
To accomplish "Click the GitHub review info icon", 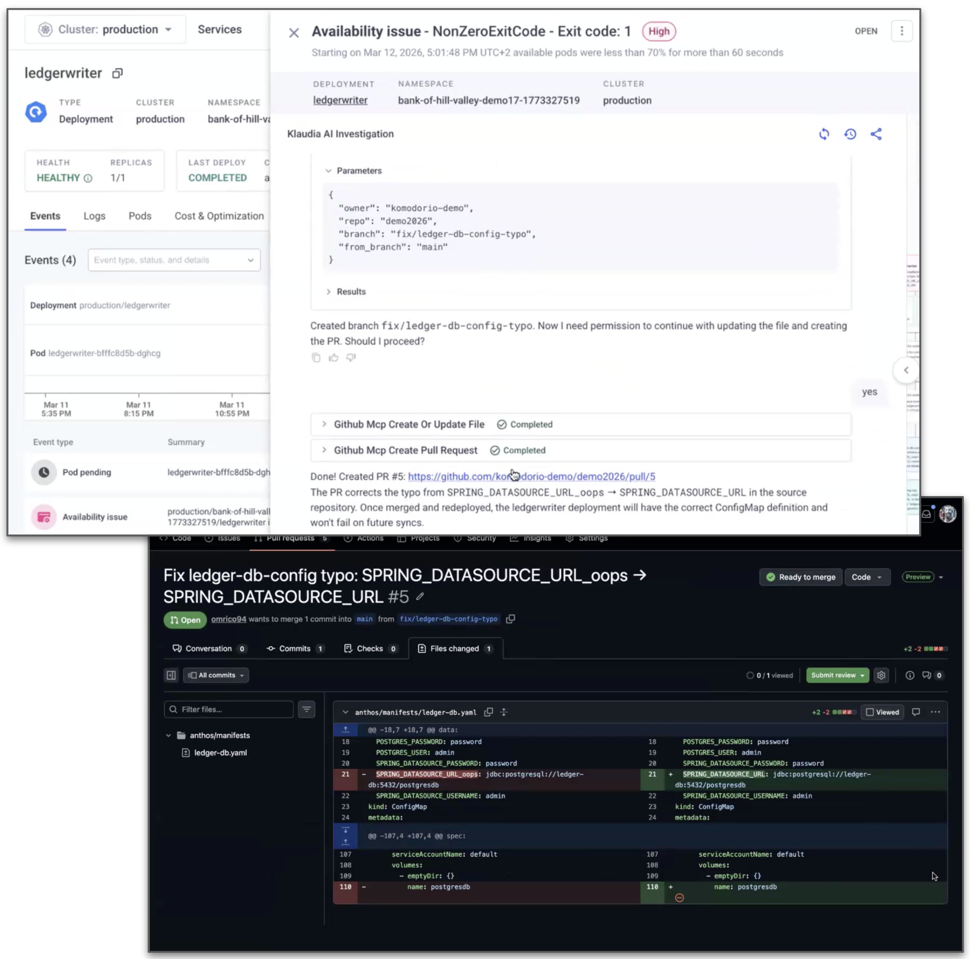I will (910, 675).
